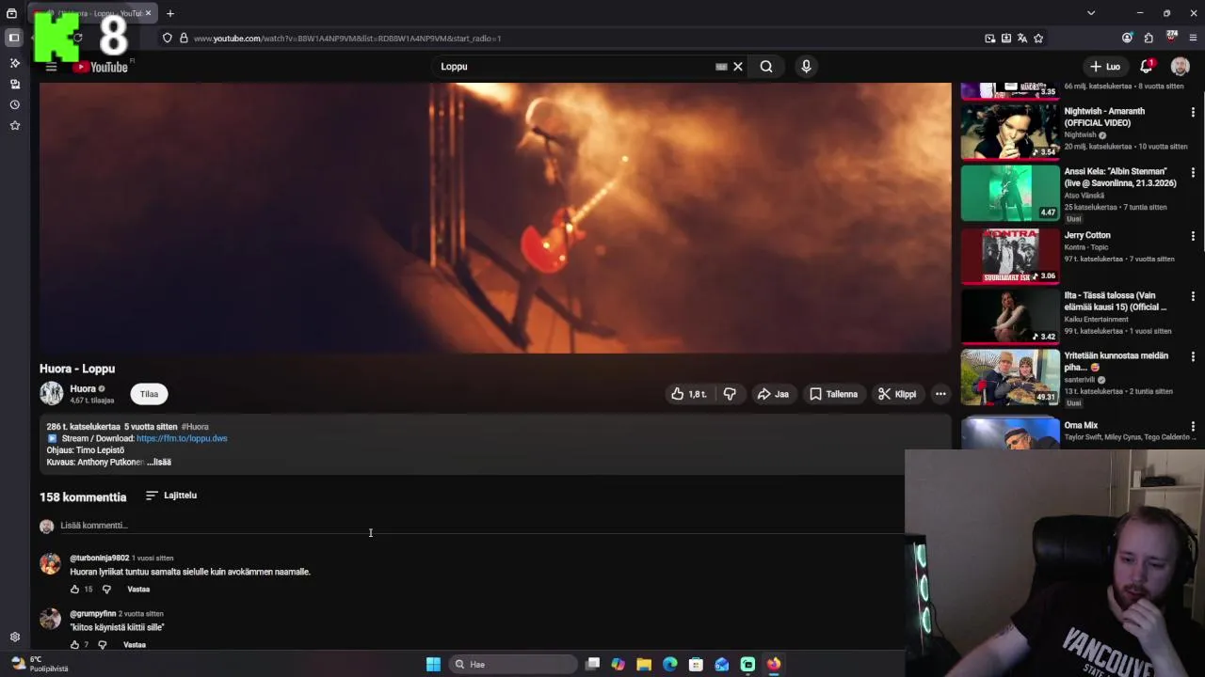1205x677 pixels.
Task: Open Yritetään kunnostaa meidän piha video
Action: pyautogui.click(x=1010, y=377)
